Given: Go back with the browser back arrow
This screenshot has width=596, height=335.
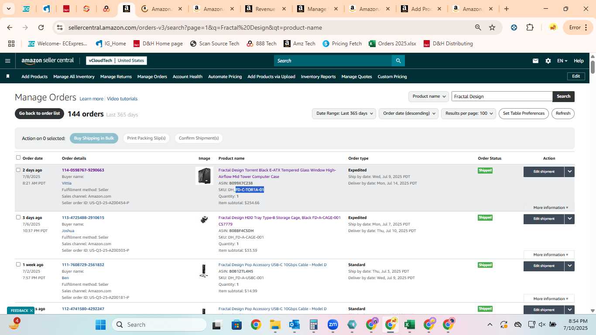Looking at the screenshot, I should coord(10,27).
